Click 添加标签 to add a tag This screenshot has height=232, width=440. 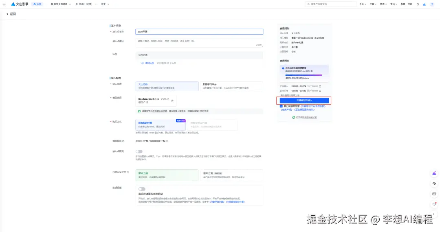click(147, 63)
